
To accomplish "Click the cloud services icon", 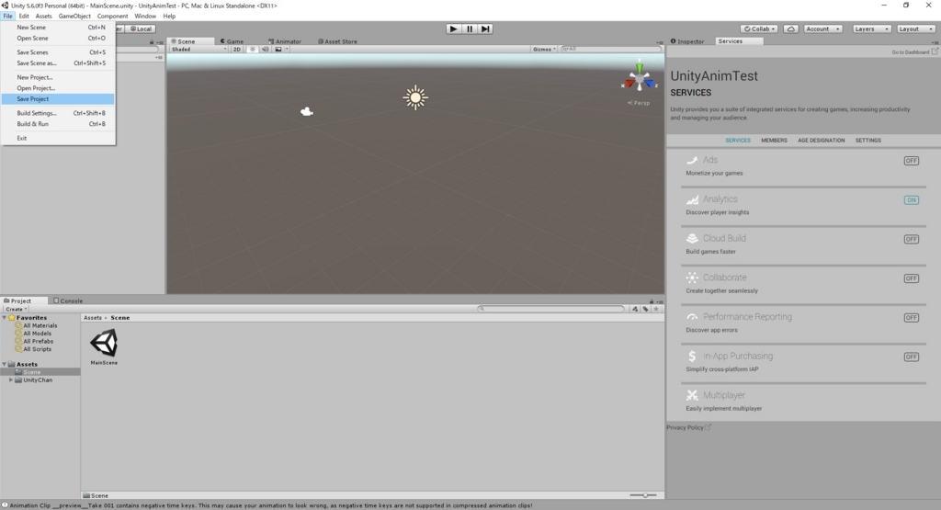I will (x=791, y=28).
